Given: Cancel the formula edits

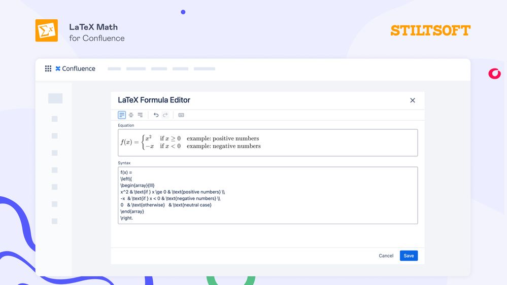Looking at the screenshot, I should click(386, 256).
